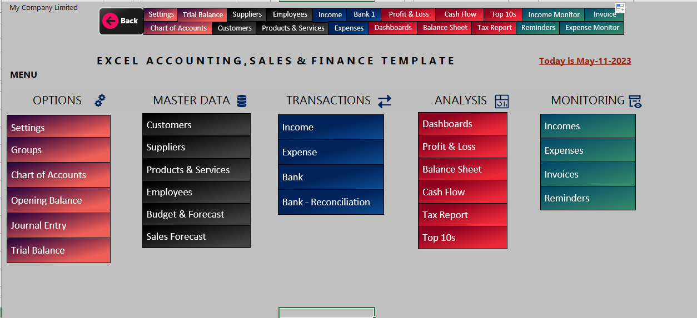Click the green-bordered selected cell at bottom
Viewport: 697px width, 318px height.
point(327,312)
